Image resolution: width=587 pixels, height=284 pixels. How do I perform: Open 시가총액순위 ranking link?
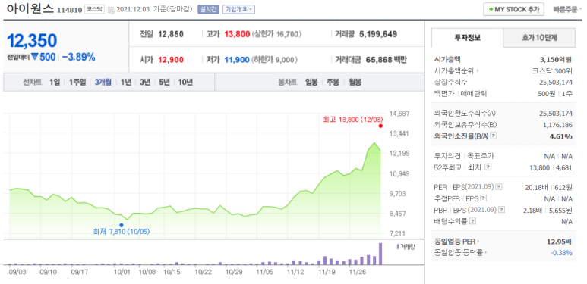456,70
